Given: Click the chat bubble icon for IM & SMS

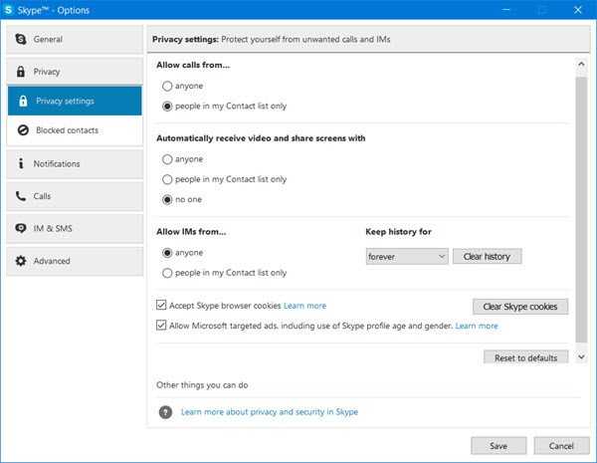Looking at the screenshot, I should click(x=21, y=228).
